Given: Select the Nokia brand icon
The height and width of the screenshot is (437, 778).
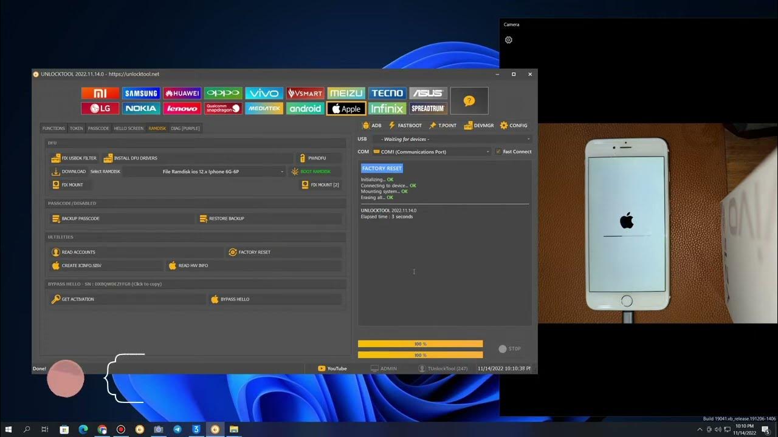Looking at the screenshot, I should 141,109.
